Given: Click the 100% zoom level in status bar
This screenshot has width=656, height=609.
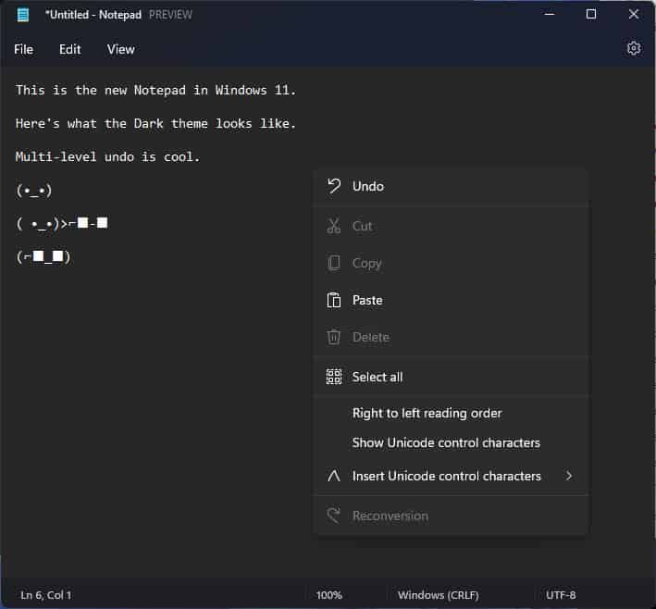Looking at the screenshot, I should tap(328, 595).
